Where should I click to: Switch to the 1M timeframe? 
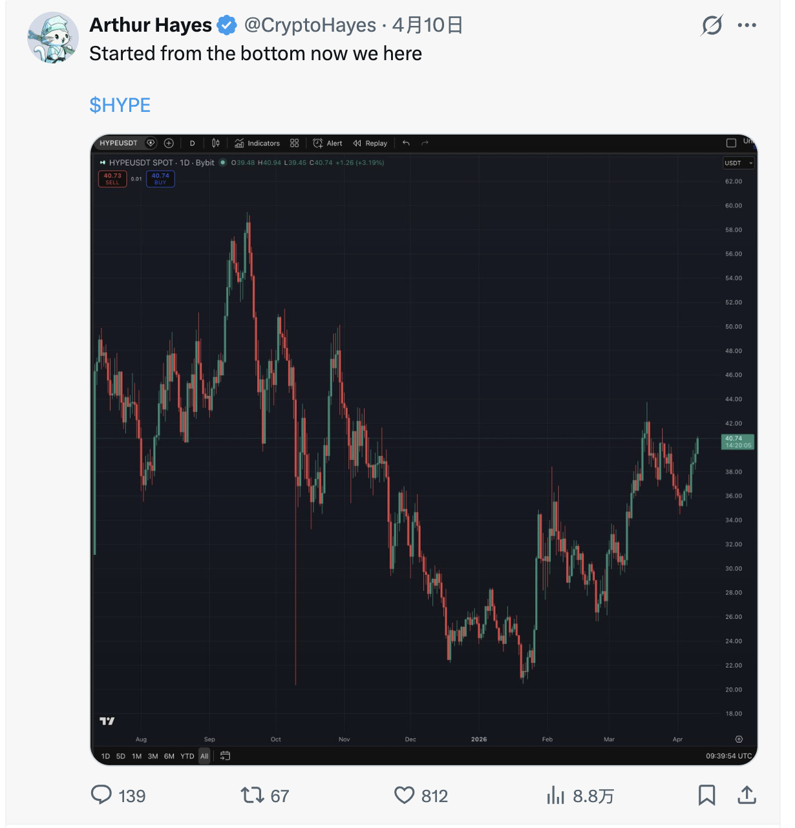coord(136,756)
